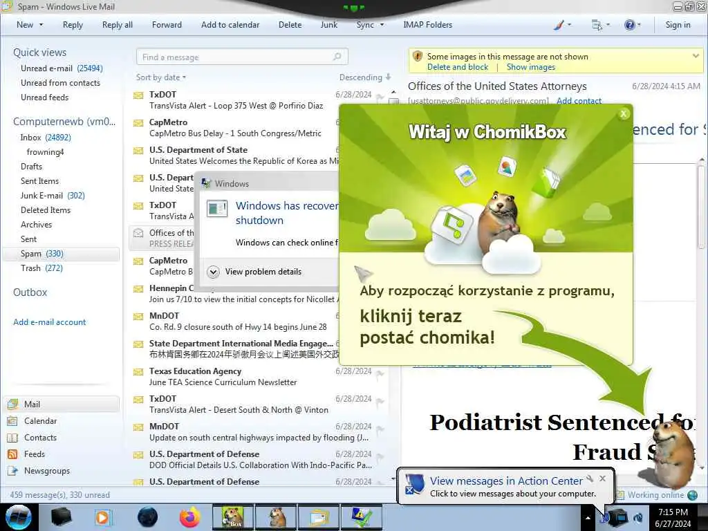Click Add to calendar
The width and height of the screenshot is (708, 531).
[x=230, y=25]
